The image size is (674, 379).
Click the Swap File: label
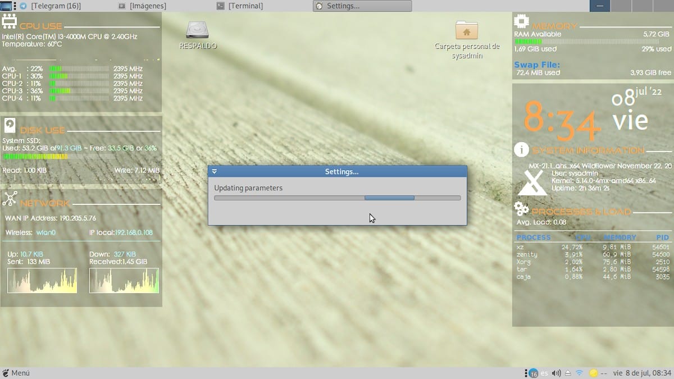[537, 65]
